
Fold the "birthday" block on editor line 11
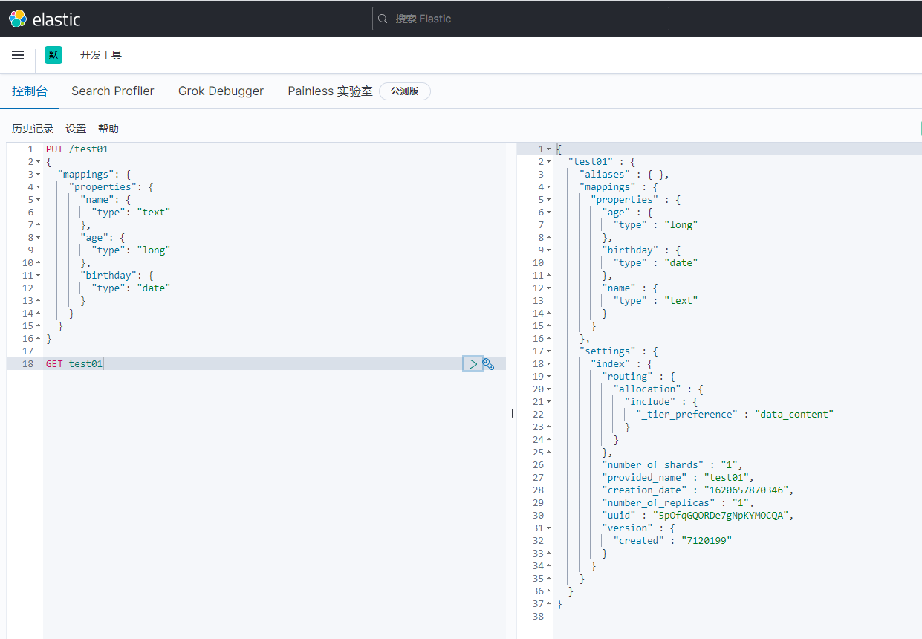38,276
